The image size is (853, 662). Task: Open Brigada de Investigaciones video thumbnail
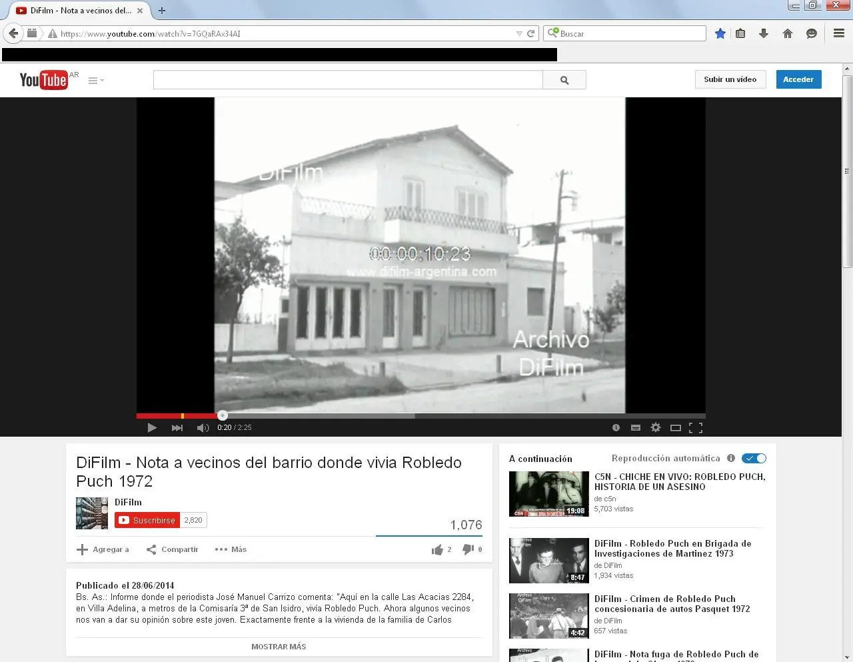(549, 561)
